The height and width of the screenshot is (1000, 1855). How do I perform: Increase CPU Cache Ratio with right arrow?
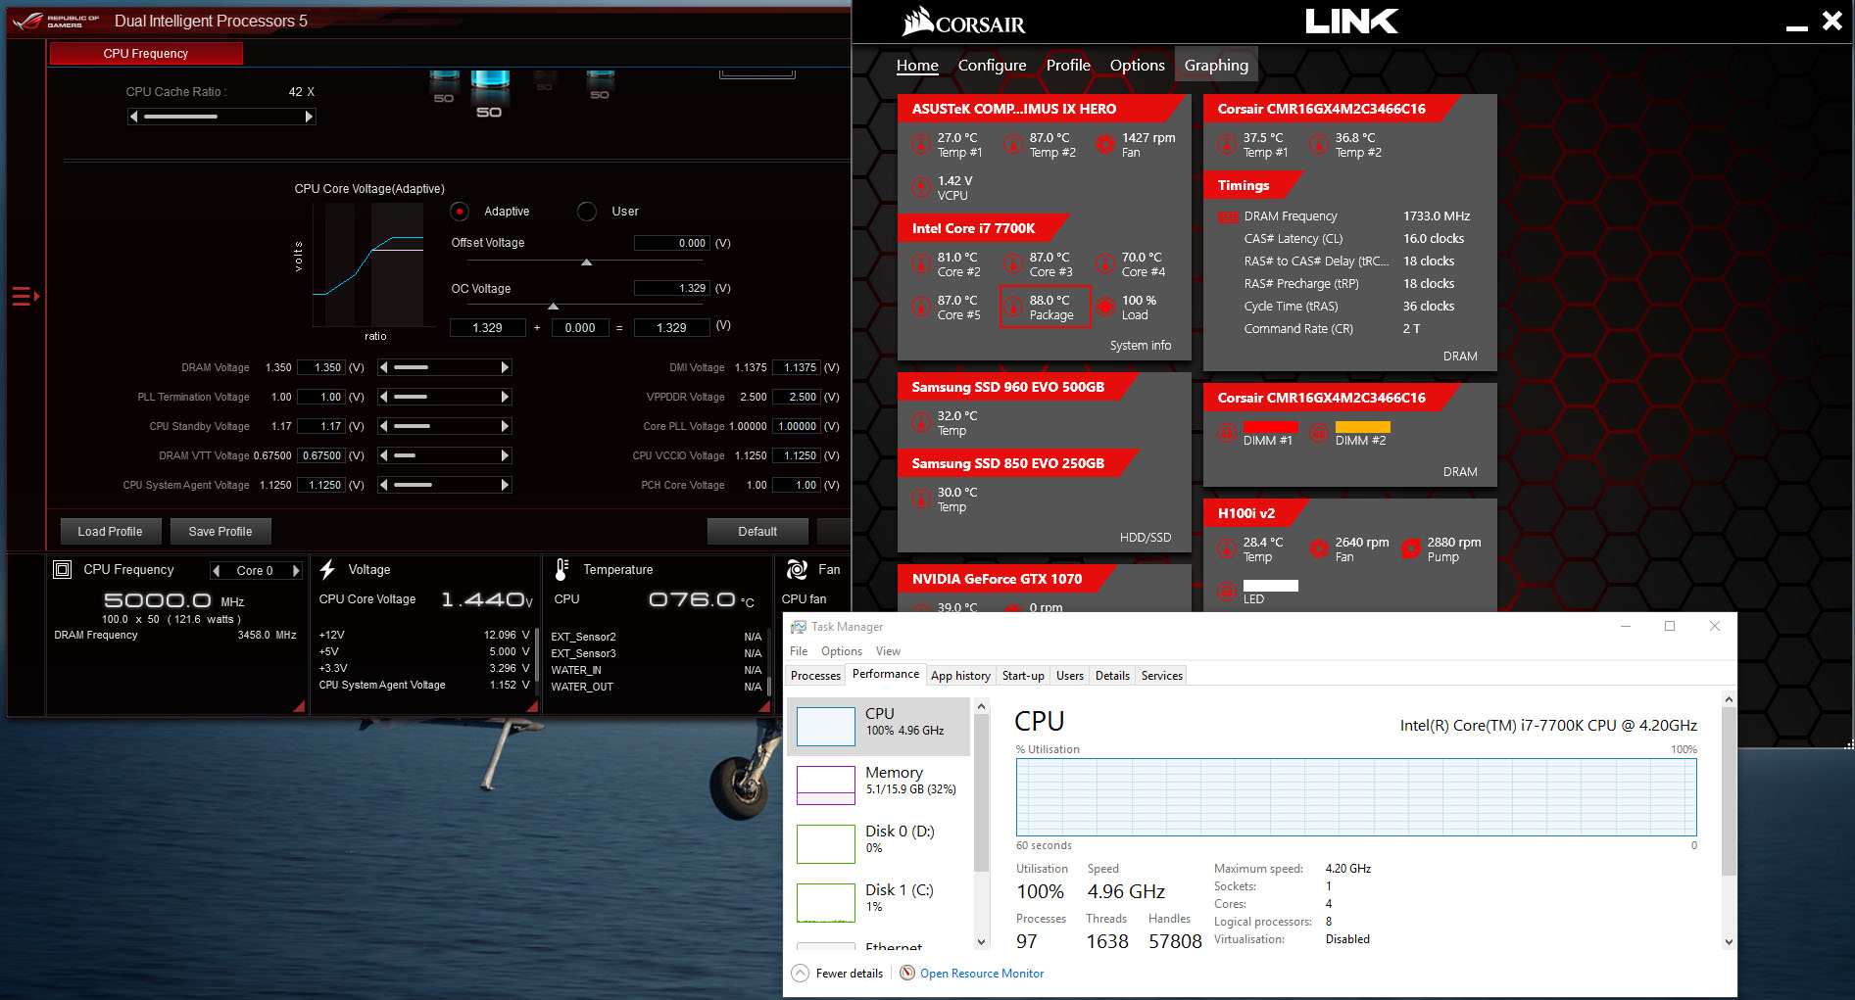point(309,117)
